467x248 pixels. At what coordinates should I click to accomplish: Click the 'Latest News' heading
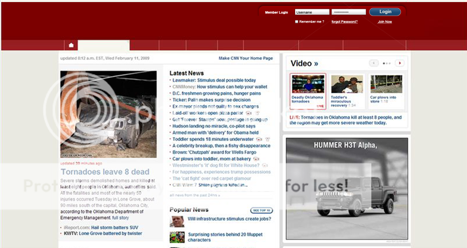pos(187,73)
